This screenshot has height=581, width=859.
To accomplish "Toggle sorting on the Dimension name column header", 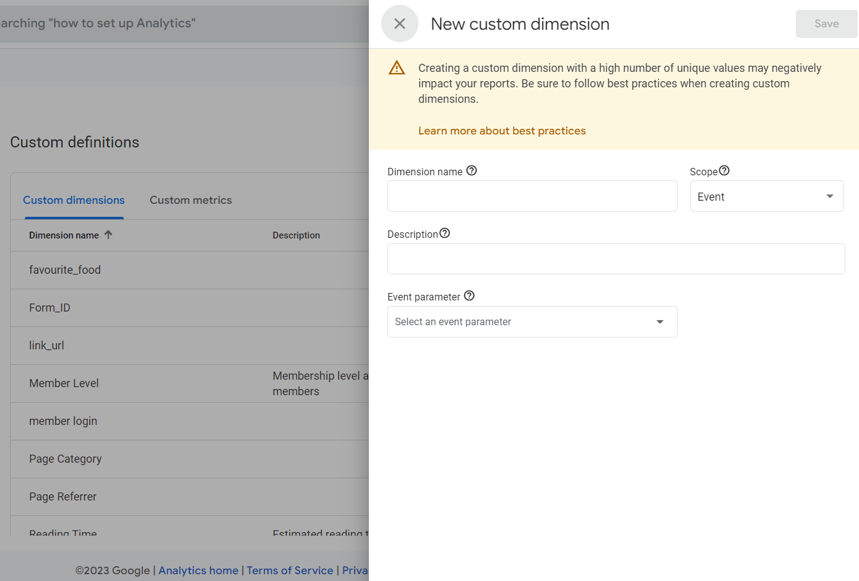I will (64, 235).
